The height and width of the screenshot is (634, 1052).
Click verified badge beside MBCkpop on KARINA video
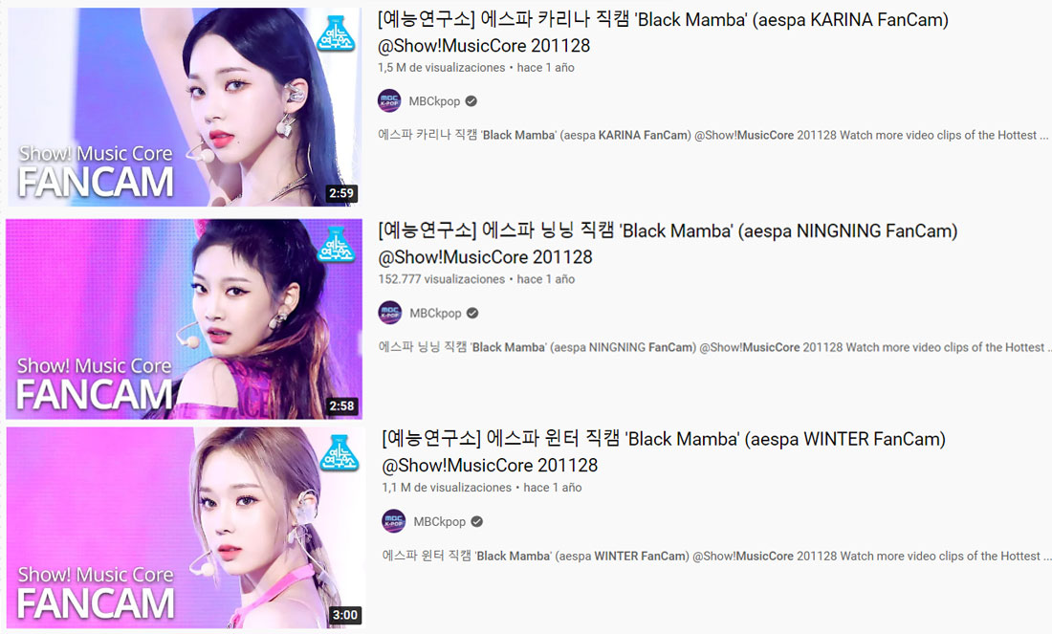(x=471, y=101)
